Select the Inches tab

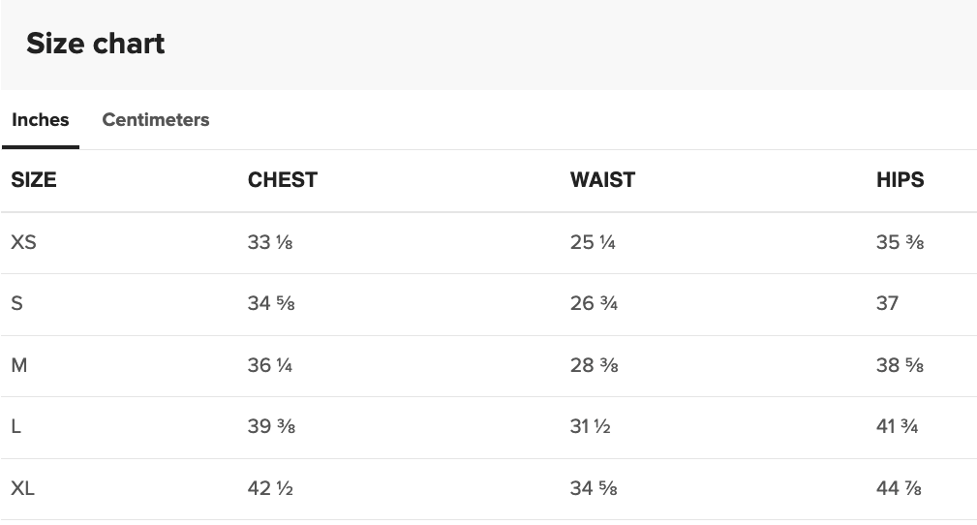pos(41,120)
